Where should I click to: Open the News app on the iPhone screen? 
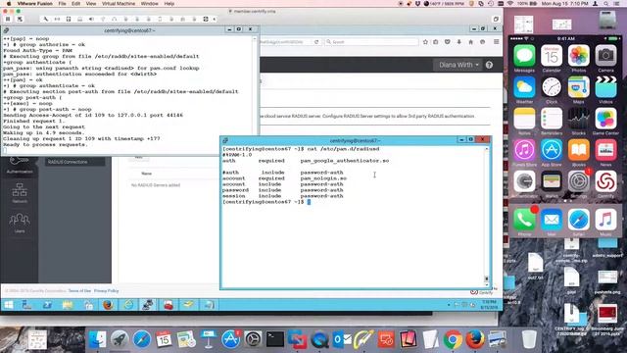tap(605, 150)
